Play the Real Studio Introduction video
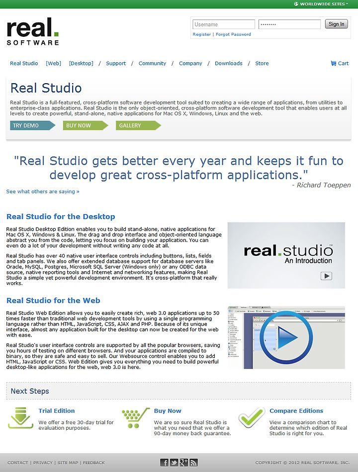This screenshot has width=358, height=472. (326, 276)
